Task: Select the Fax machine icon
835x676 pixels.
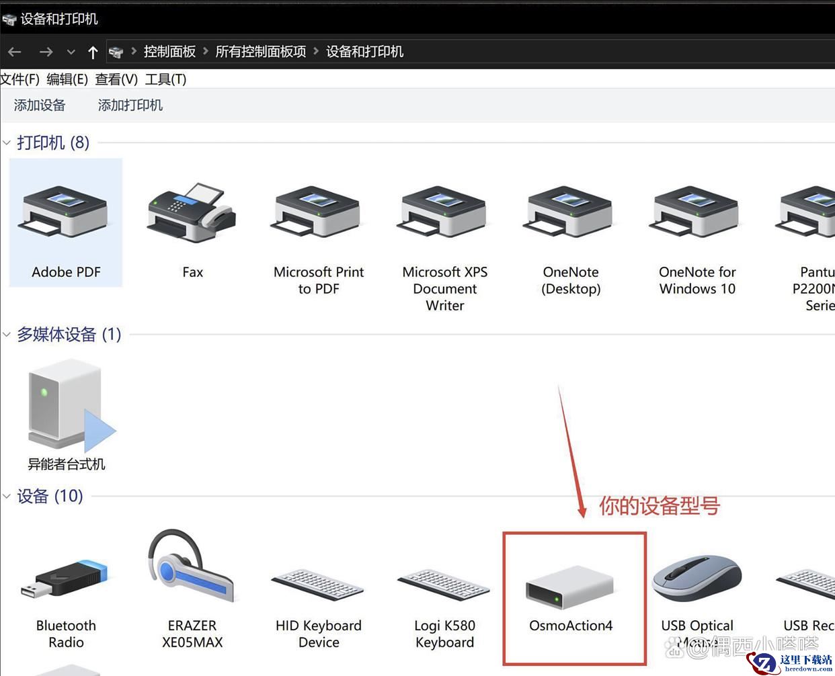Action: 192,213
